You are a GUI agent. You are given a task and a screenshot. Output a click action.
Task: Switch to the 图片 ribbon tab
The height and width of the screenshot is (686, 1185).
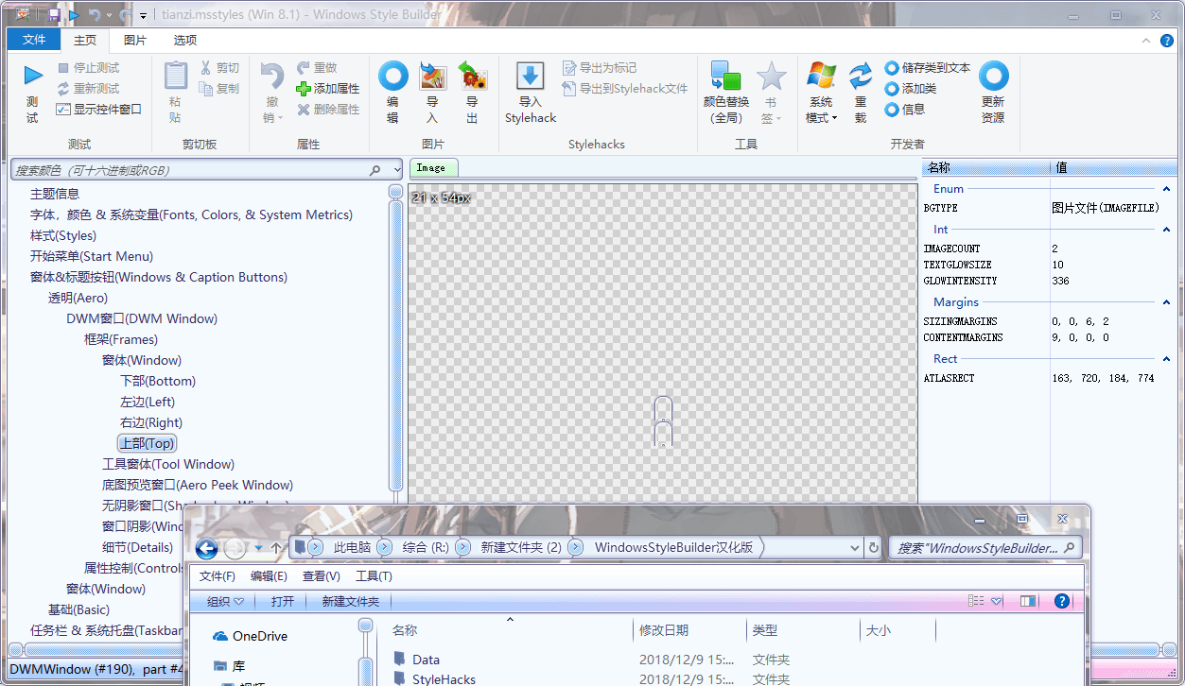pyautogui.click(x=135, y=40)
